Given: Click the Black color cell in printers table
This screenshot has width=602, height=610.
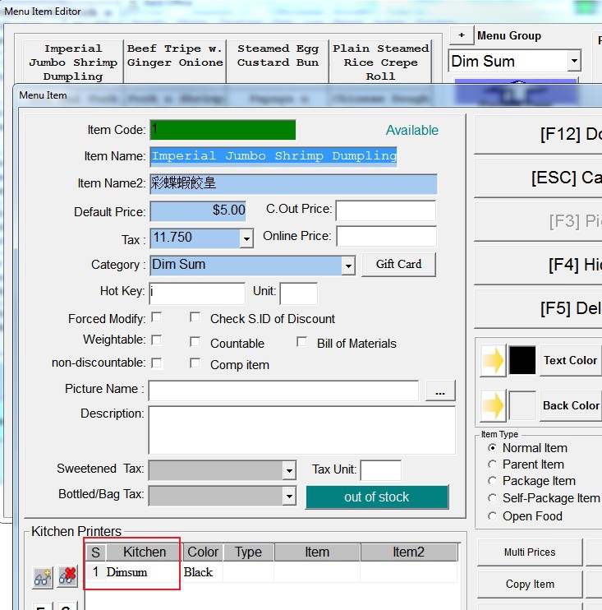Looking at the screenshot, I should (x=203, y=572).
